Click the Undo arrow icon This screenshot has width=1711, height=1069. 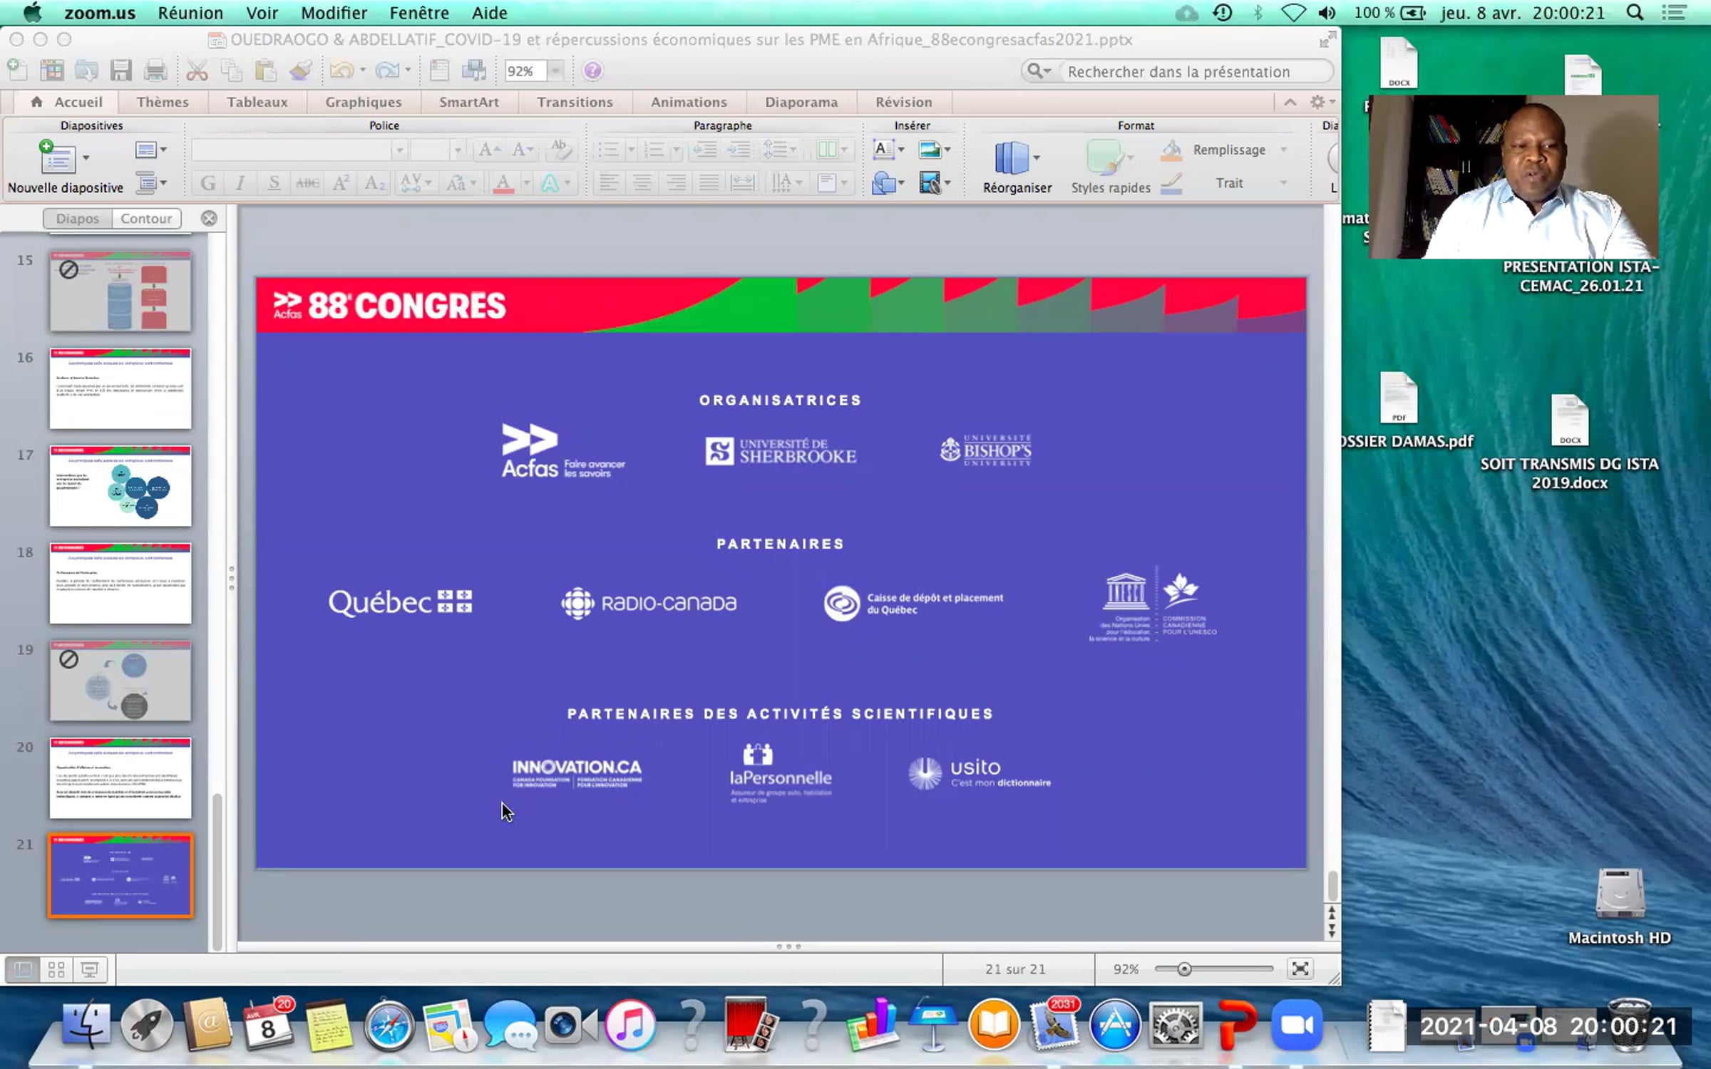(341, 71)
